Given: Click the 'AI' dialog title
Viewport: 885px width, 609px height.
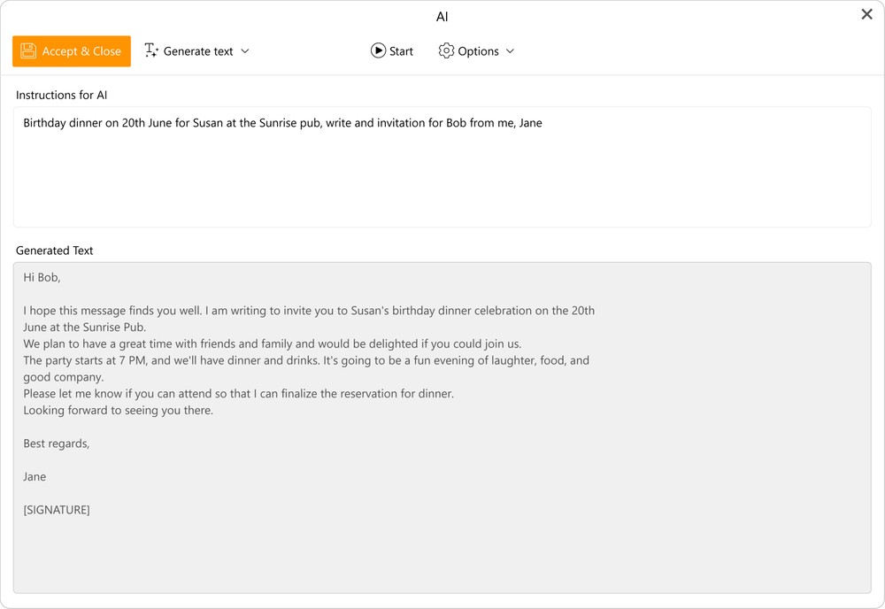Looking at the screenshot, I should [x=442, y=17].
